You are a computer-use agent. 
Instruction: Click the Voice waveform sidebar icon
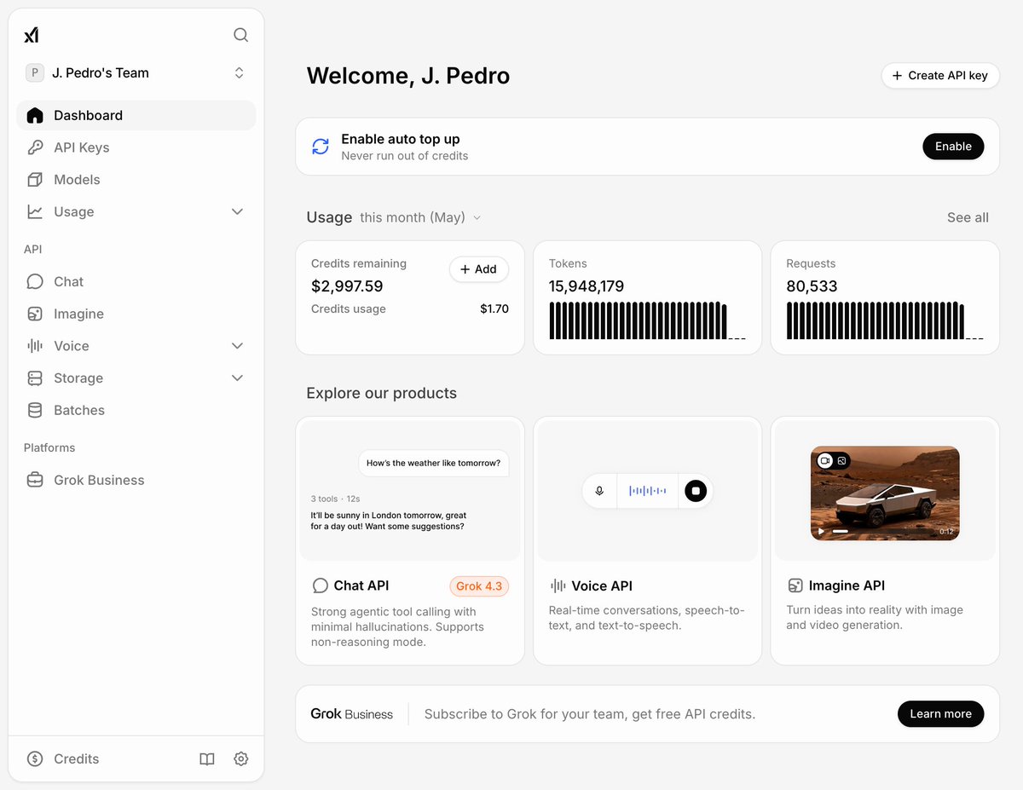(x=35, y=346)
